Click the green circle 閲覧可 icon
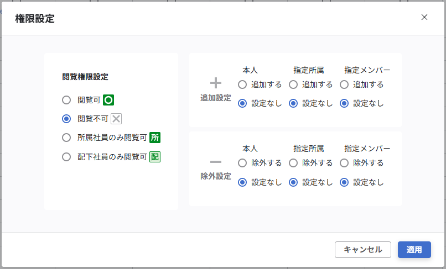This screenshot has width=446, height=269. click(108, 100)
